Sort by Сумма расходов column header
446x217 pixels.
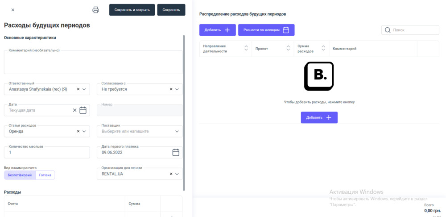tap(323, 48)
